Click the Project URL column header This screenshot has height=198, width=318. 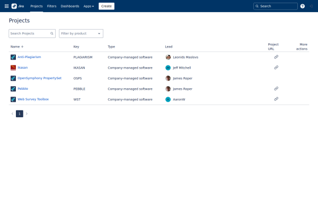273,46
